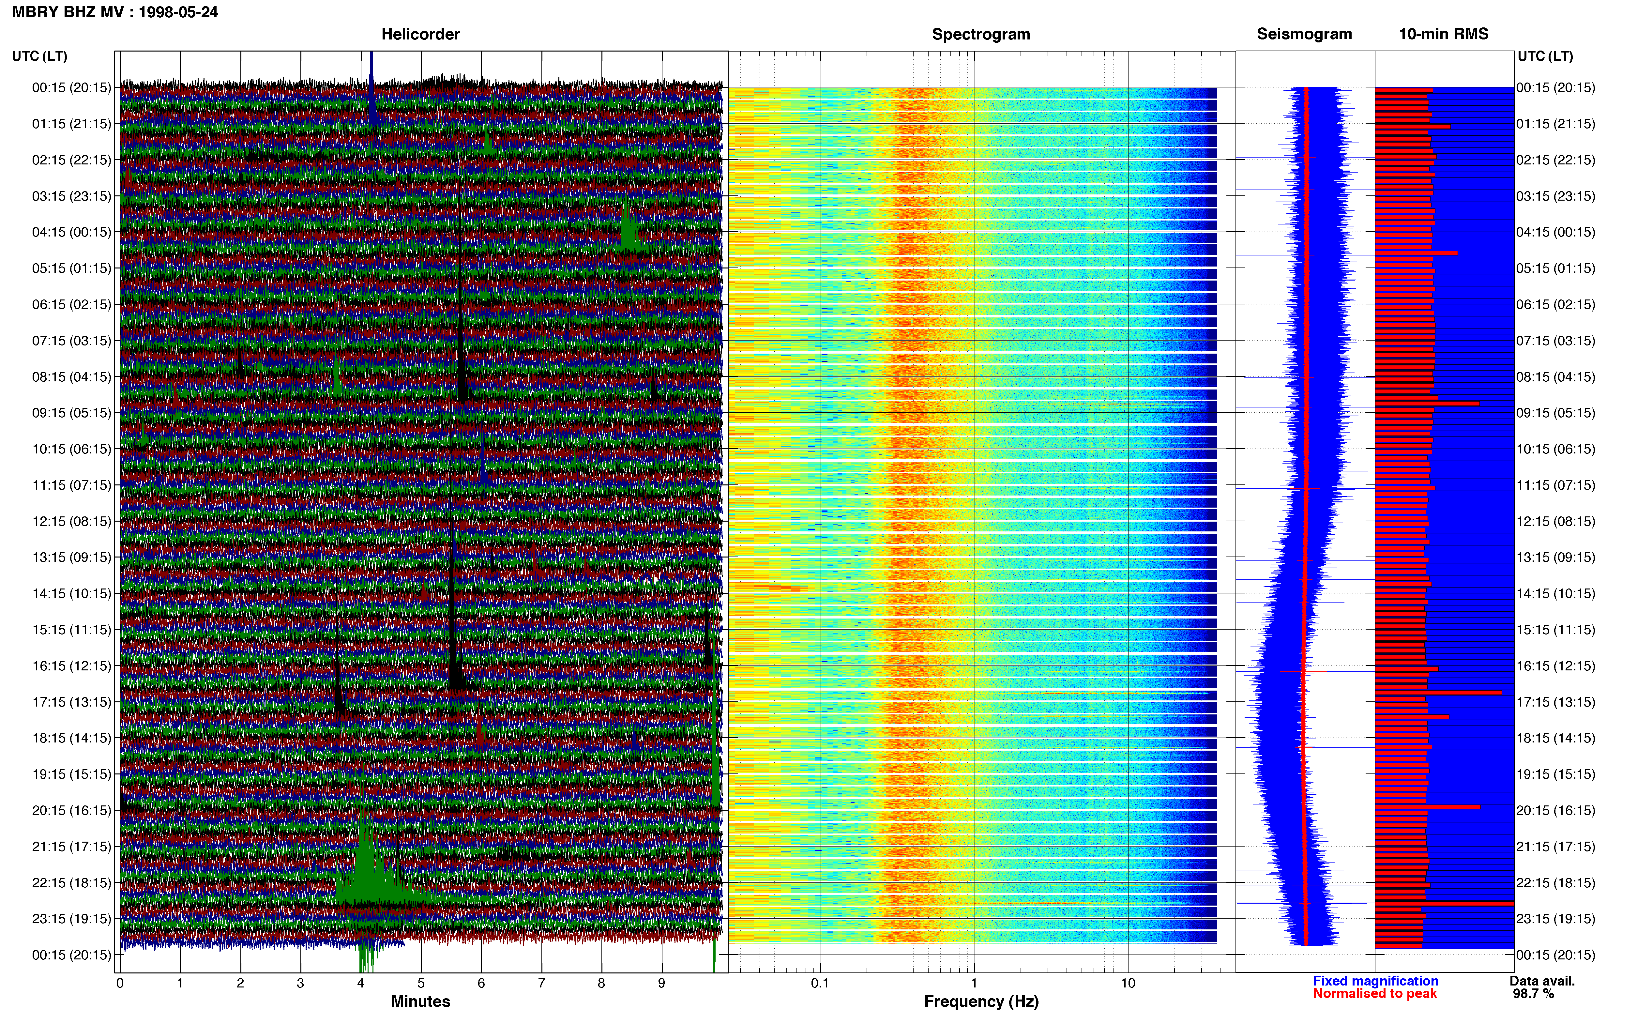Click the 'Data avail.' label
The width and height of the screenshot is (1637, 1024).
[1542, 981]
